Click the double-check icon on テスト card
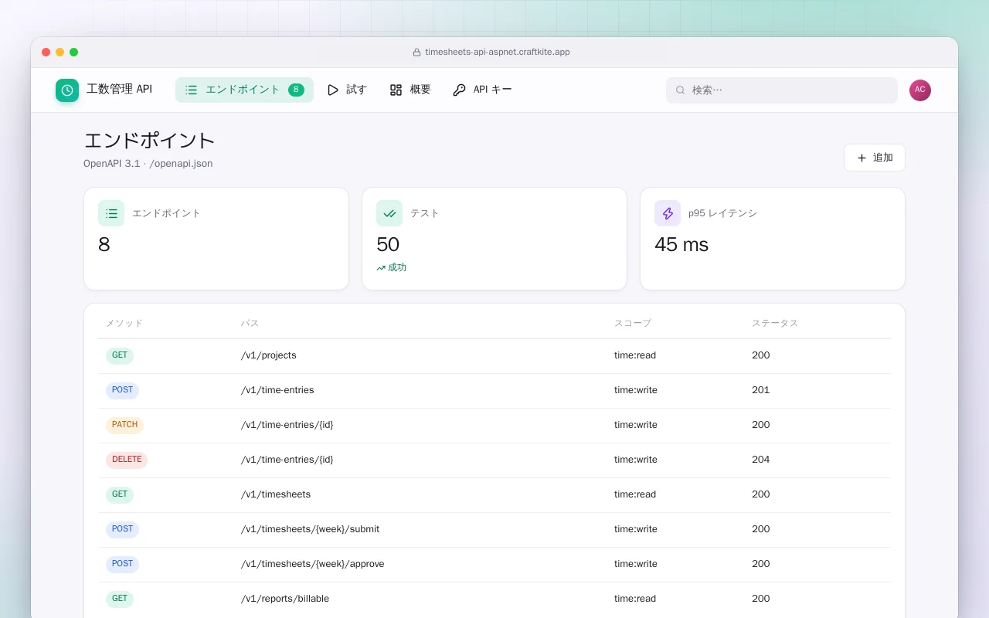Viewport: 989px width, 618px height. (389, 213)
